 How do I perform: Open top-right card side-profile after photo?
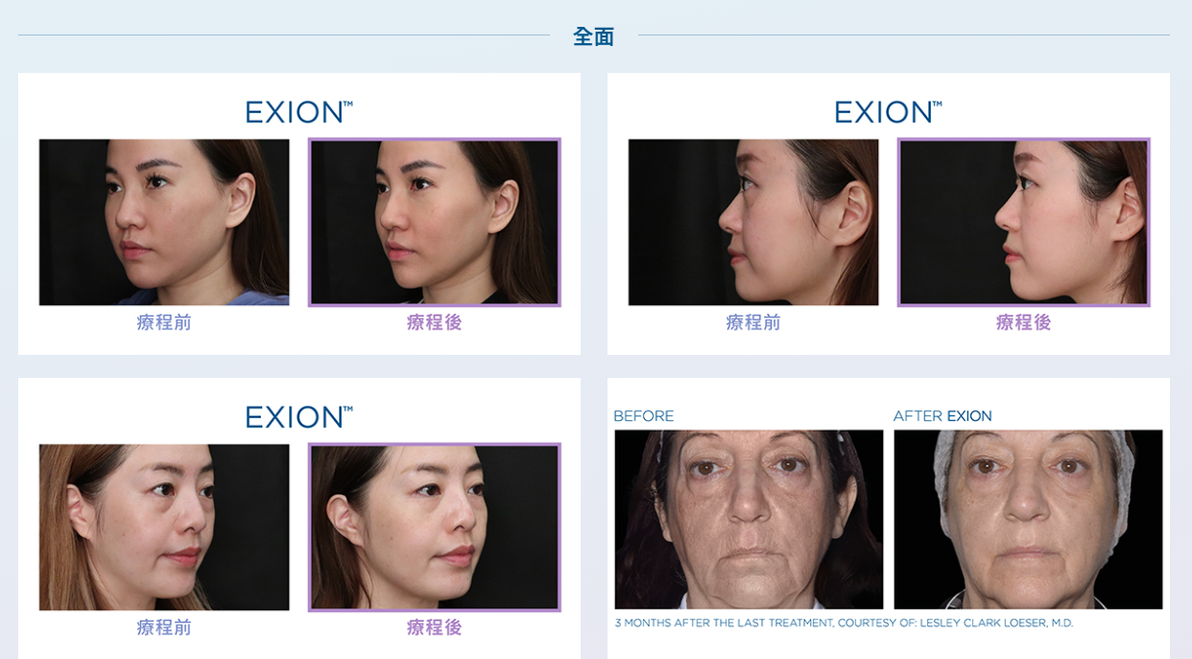coord(1023,223)
